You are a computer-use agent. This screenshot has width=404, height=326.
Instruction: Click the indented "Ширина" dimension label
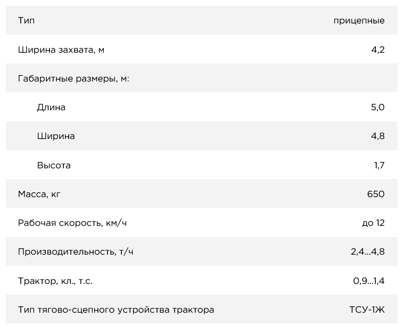pos(56,136)
